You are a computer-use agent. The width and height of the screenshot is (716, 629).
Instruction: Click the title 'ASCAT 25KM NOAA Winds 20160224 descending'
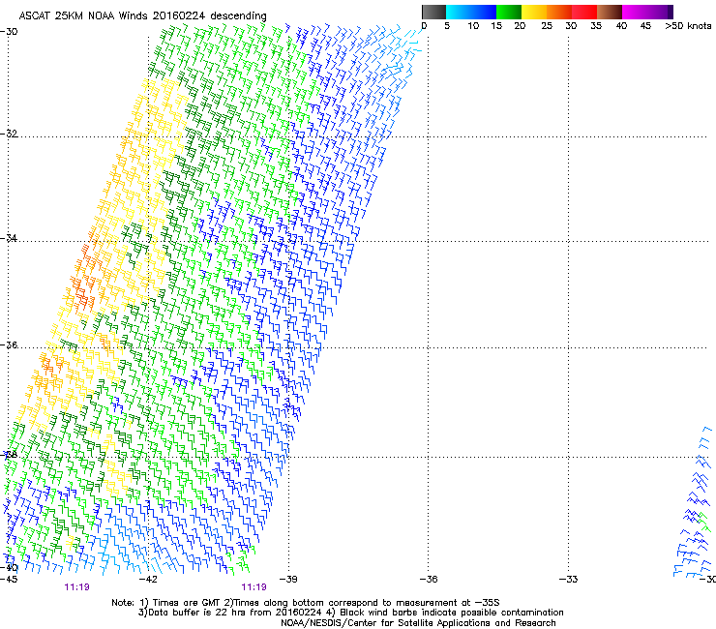pyautogui.click(x=142, y=16)
